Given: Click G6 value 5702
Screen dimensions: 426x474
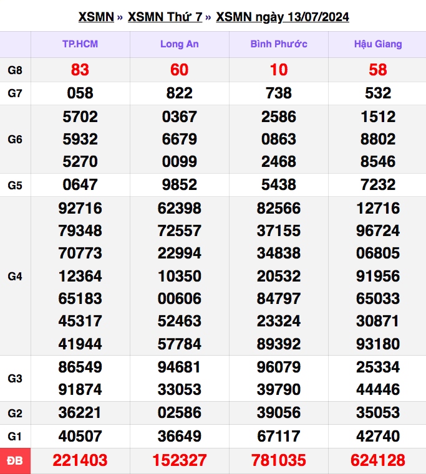Looking at the screenshot, I should coord(80,116).
